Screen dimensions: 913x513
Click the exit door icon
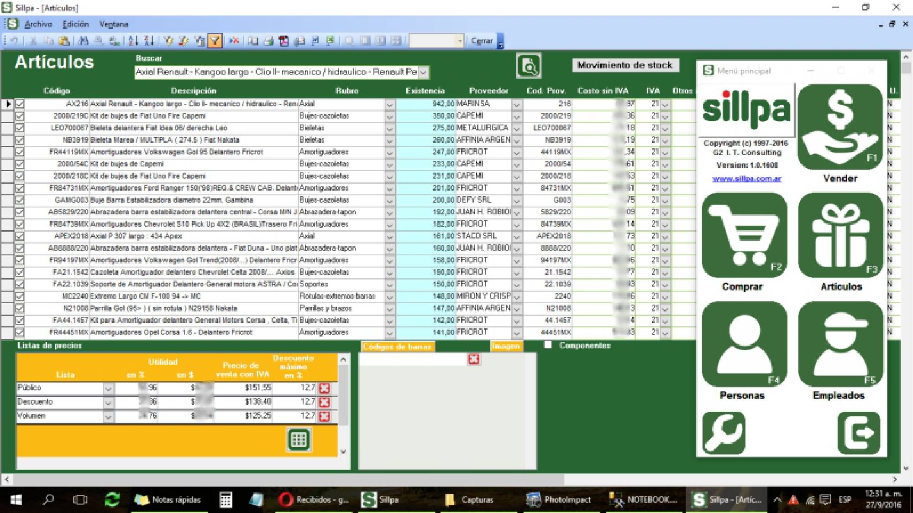pos(859,433)
